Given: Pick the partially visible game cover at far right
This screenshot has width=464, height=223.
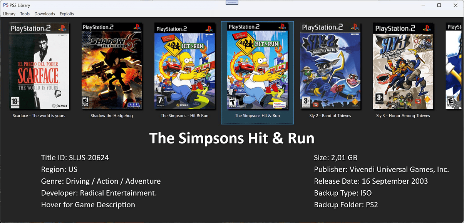Looking at the screenshot, I should (x=455, y=66).
